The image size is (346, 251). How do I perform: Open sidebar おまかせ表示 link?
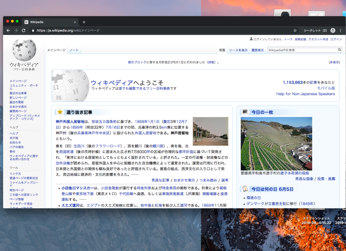pos(18,107)
